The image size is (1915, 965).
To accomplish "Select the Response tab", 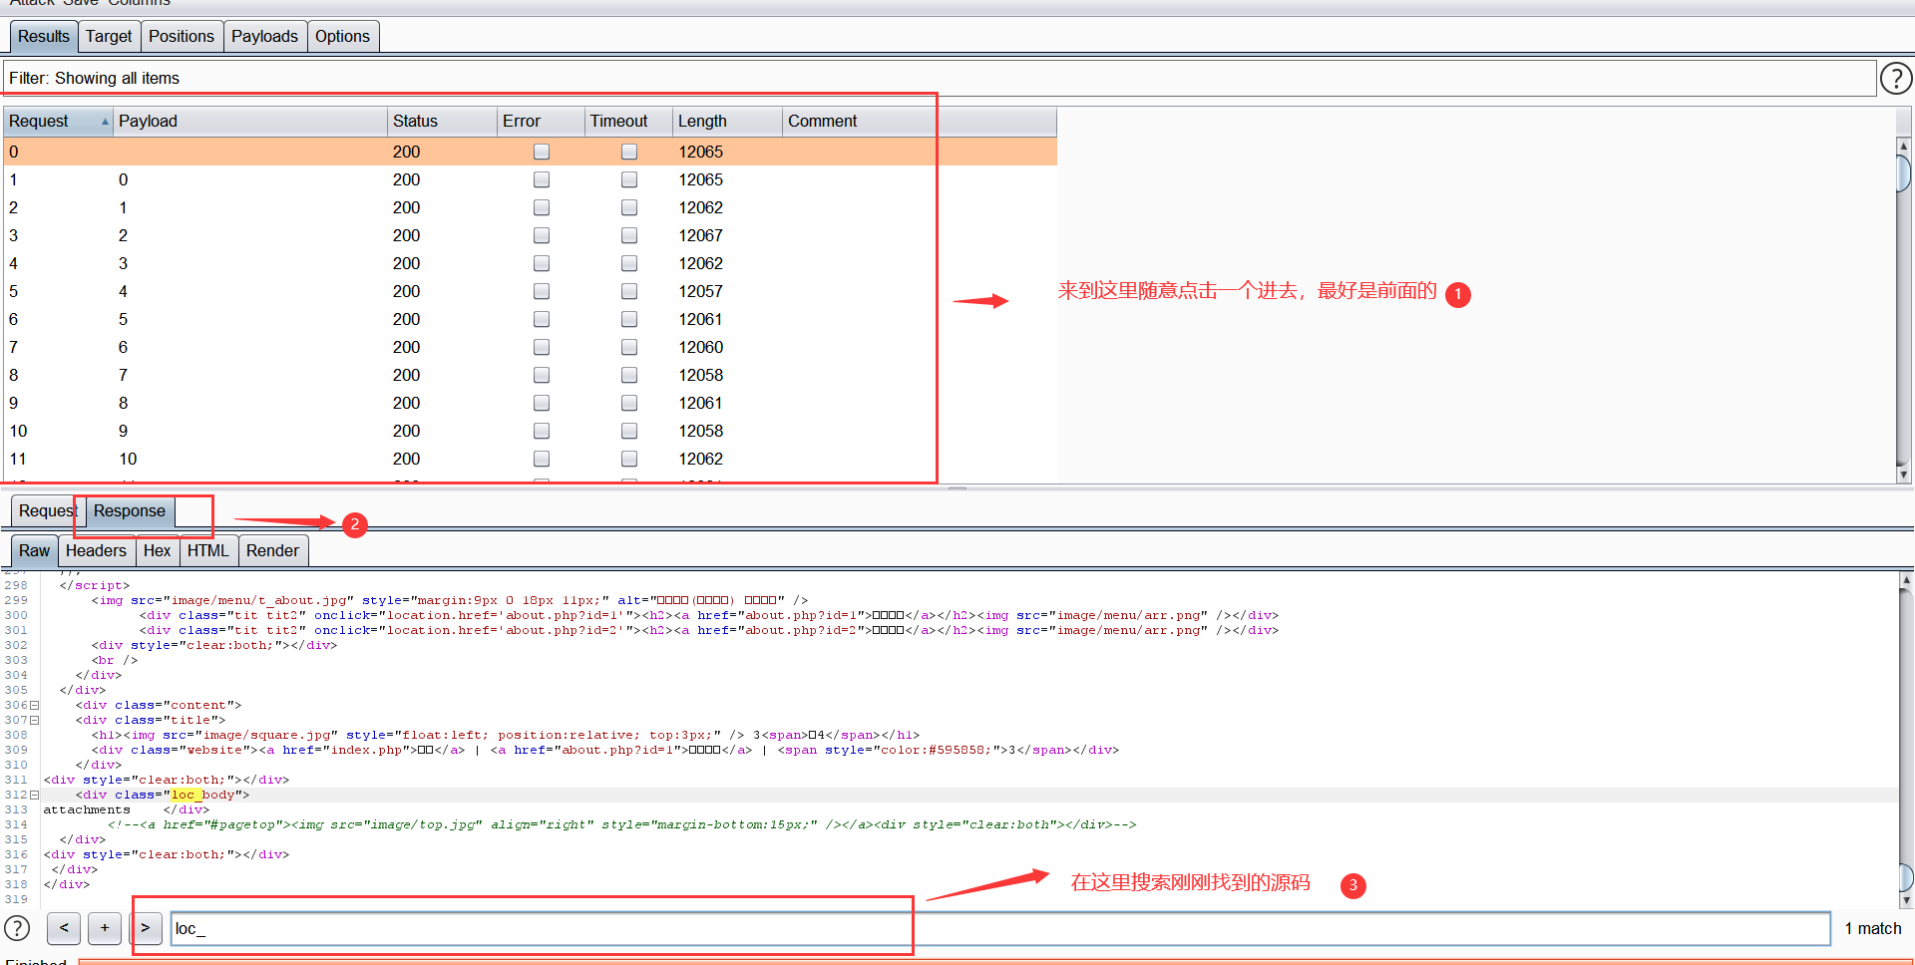I will click(130, 510).
